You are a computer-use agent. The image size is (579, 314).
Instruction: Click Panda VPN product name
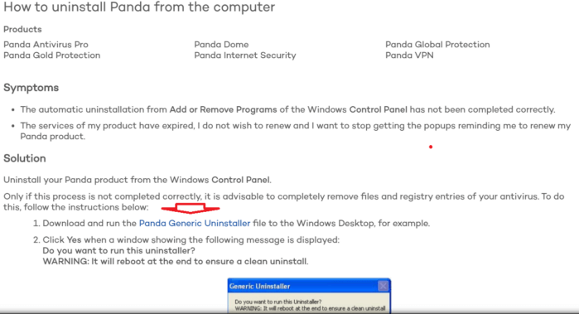409,55
